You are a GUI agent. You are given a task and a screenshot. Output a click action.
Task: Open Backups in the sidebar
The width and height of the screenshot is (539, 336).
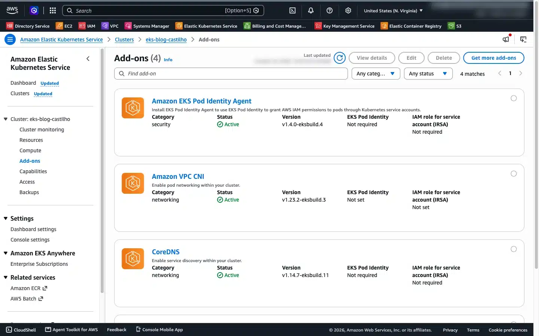[x=29, y=192]
